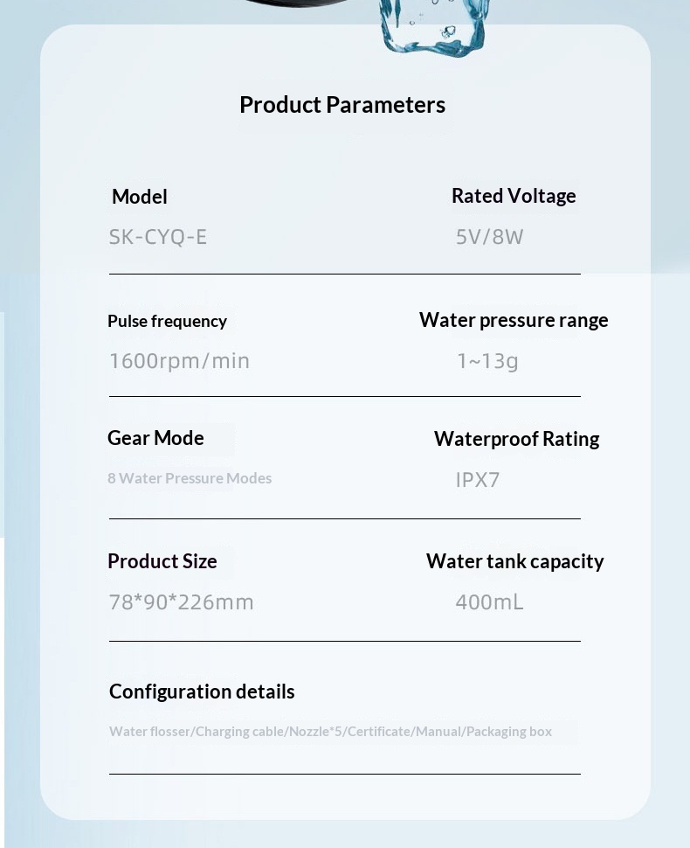This screenshot has height=848, width=690.
Task: Select the Water pressure range label
Action: [x=514, y=320]
